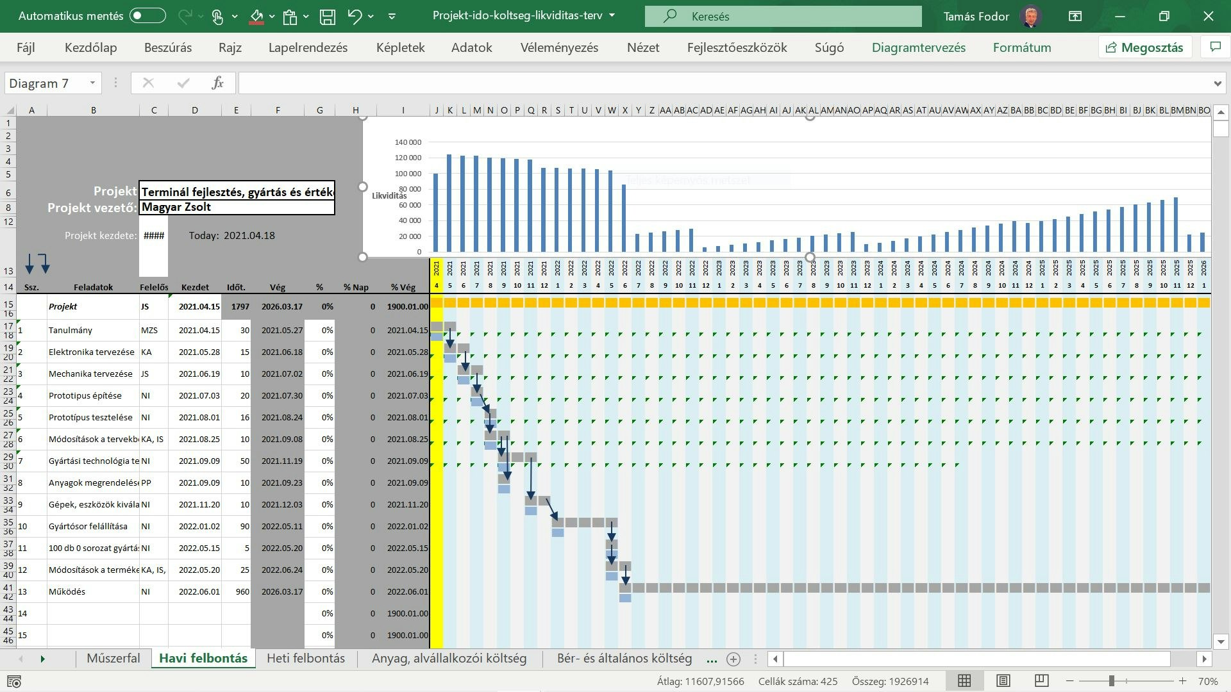
Task: Click the touch/mouse mode icon
Action: (x=217, y=16)
